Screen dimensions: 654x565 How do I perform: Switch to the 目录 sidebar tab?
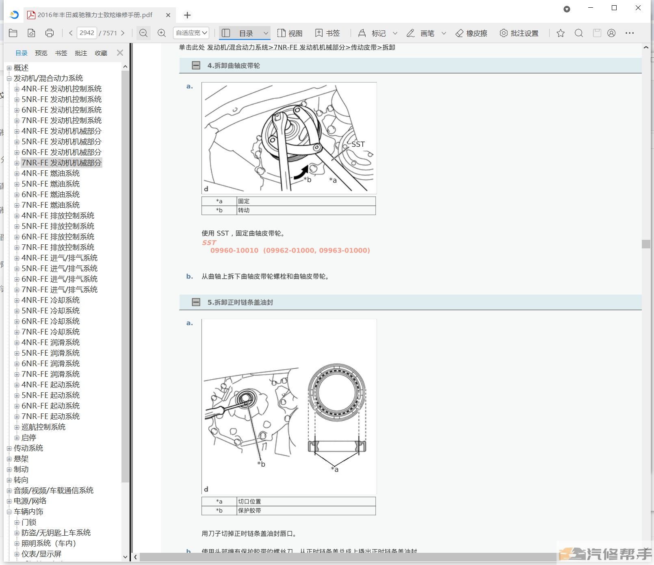tap(21, 53)
